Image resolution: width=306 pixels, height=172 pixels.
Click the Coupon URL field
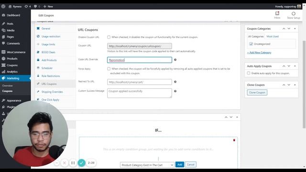tap(140, 46)
